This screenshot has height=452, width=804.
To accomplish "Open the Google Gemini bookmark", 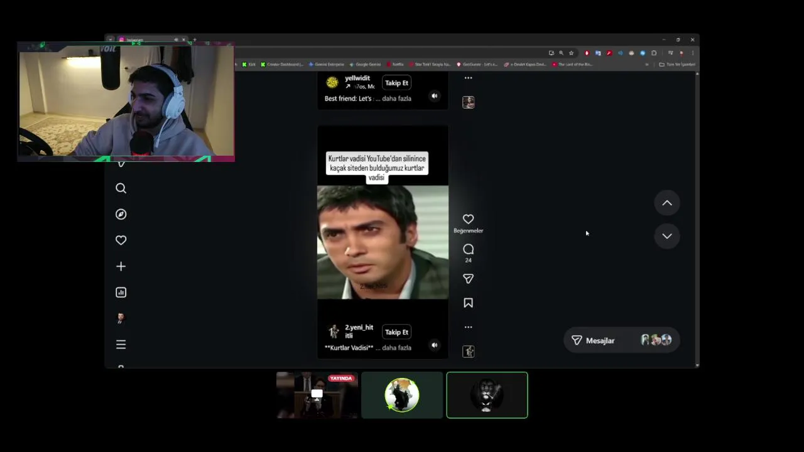I will [x=365, y=64].
